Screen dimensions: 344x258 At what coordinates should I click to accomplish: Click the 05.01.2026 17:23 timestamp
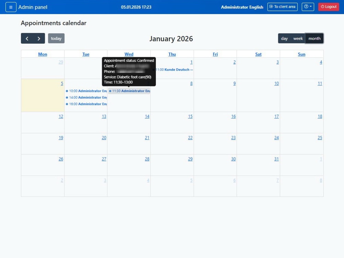click(x=136, y=7)
